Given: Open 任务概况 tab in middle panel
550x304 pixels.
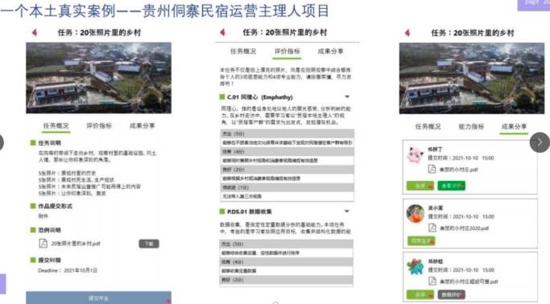Looking at the screenshot, I should pyautogui.click(x=243, y=51).
